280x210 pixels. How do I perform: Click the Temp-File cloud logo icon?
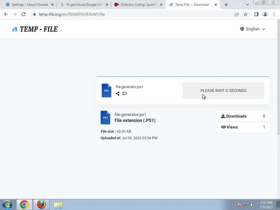(x=15, y=29)
